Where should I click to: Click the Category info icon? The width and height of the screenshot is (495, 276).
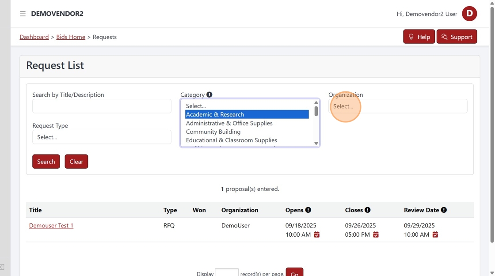click(209, 95)
